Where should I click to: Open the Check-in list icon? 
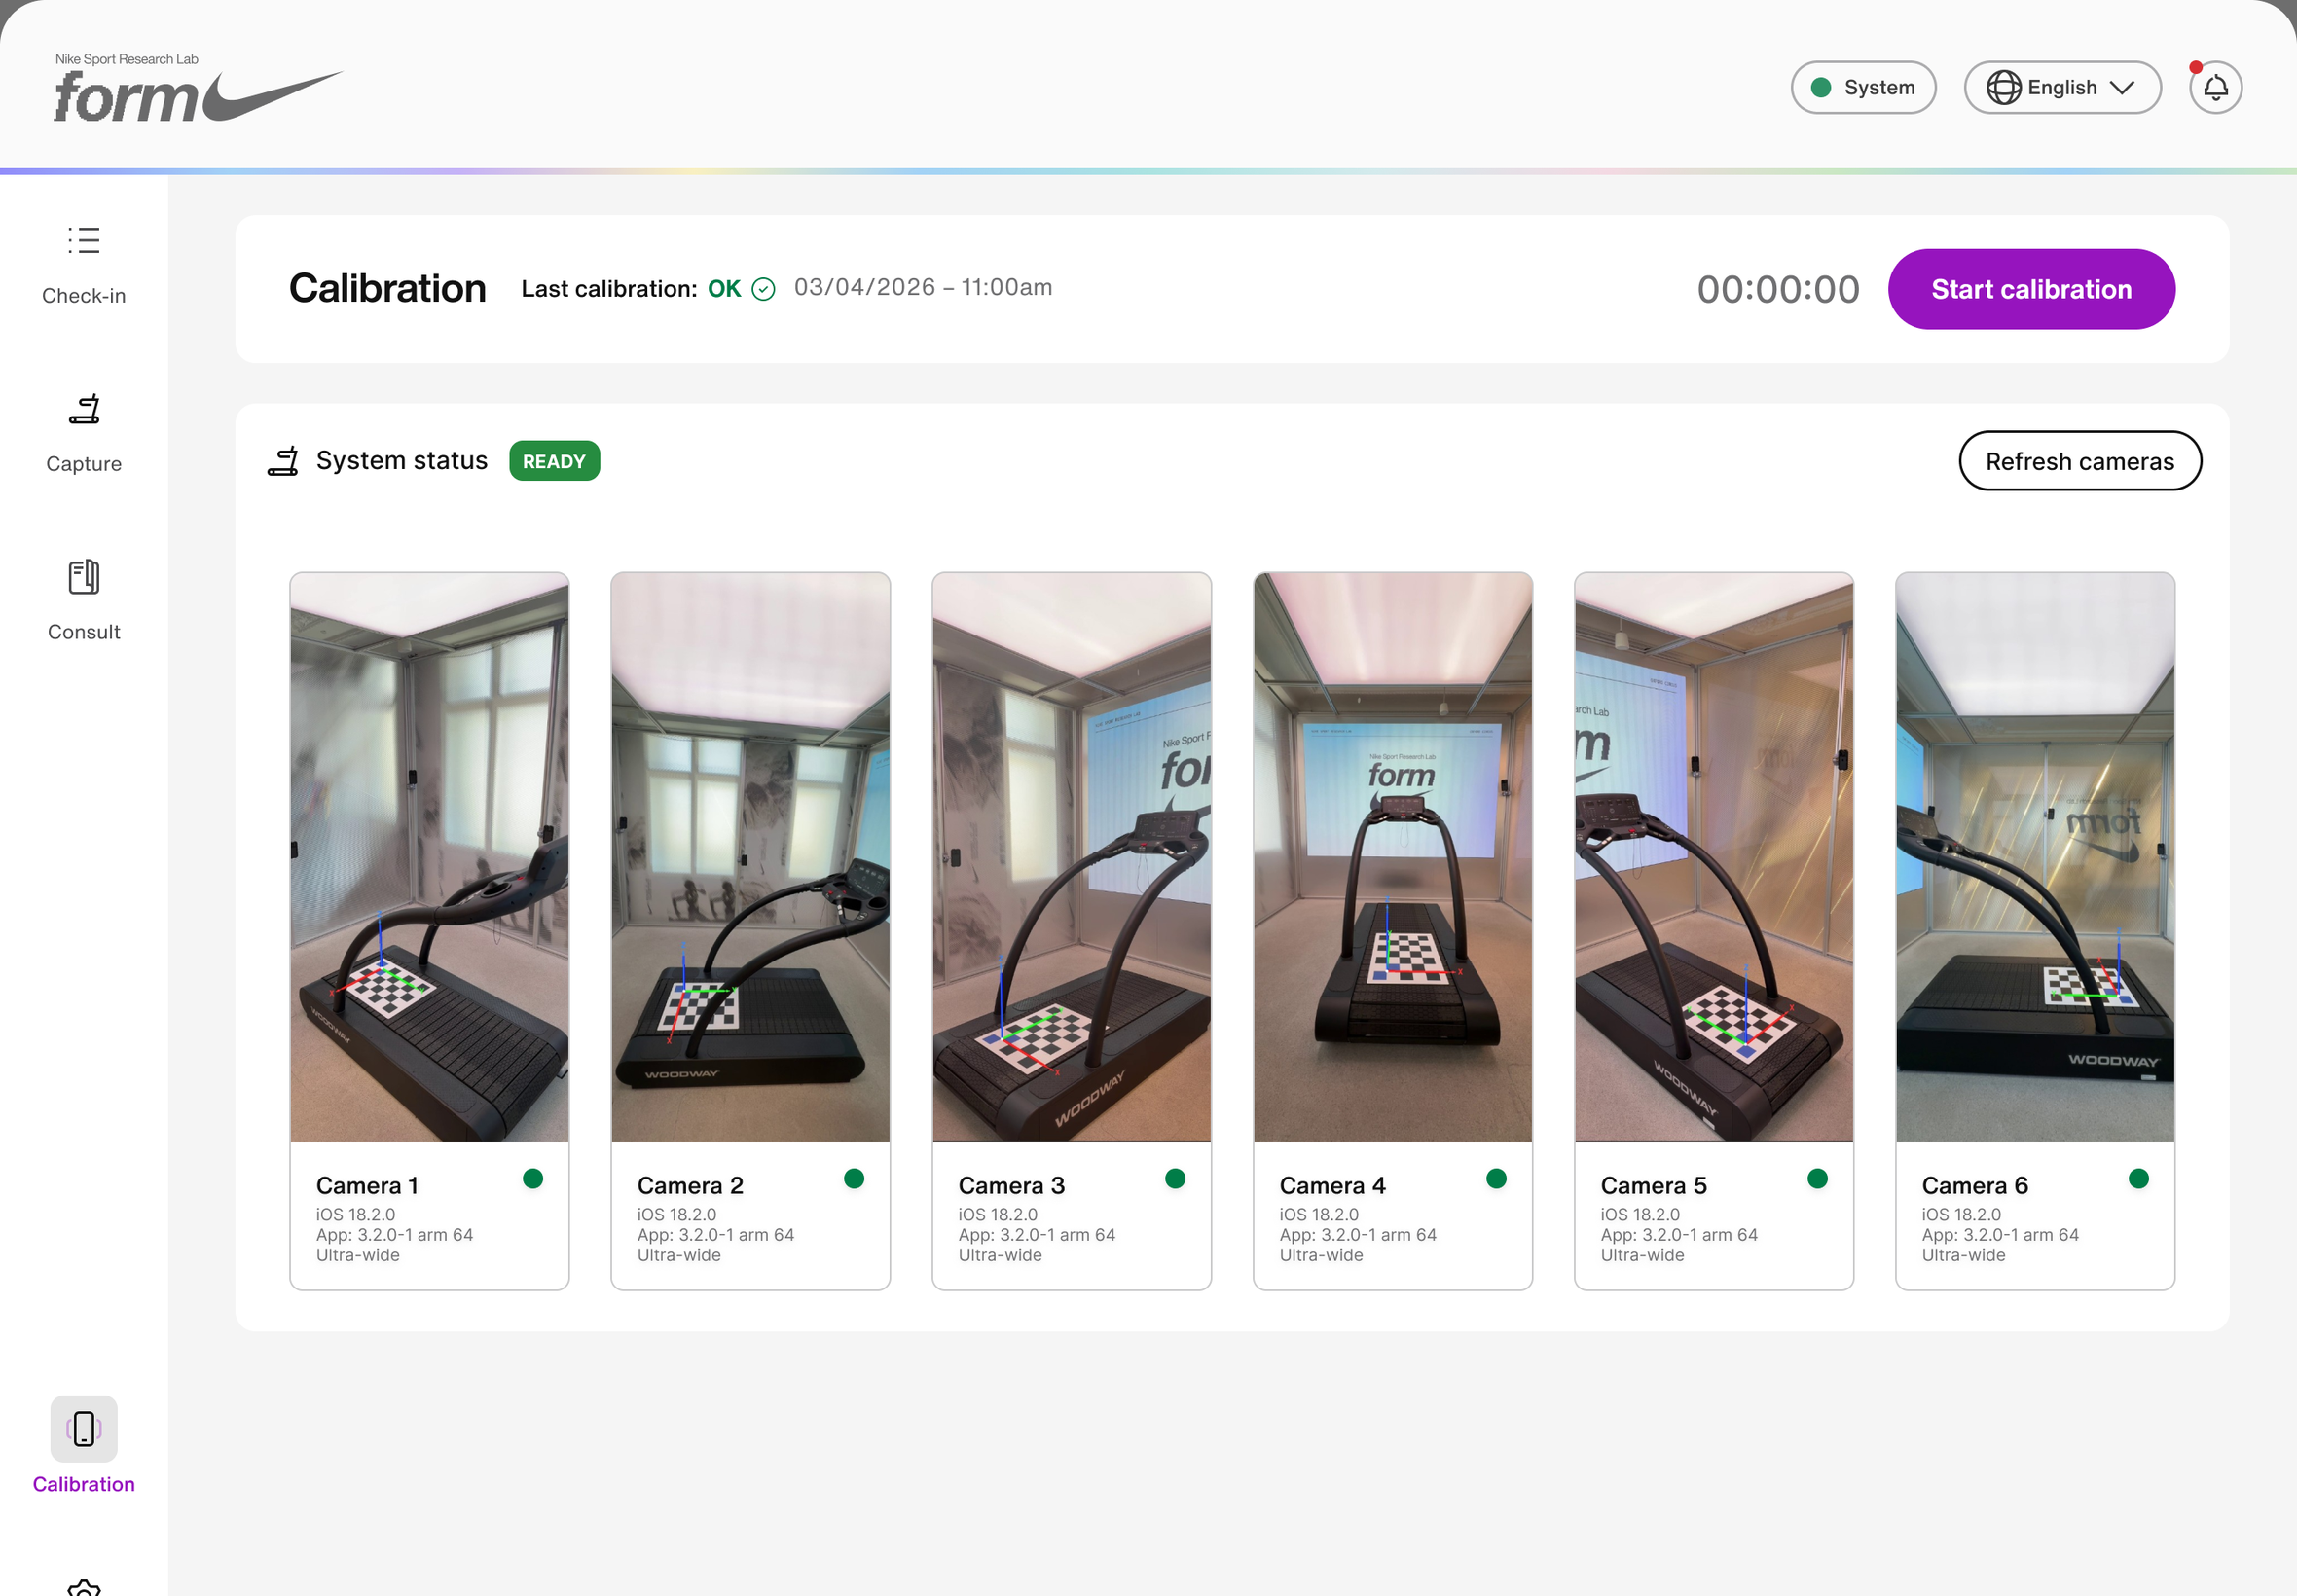(84, 240)
